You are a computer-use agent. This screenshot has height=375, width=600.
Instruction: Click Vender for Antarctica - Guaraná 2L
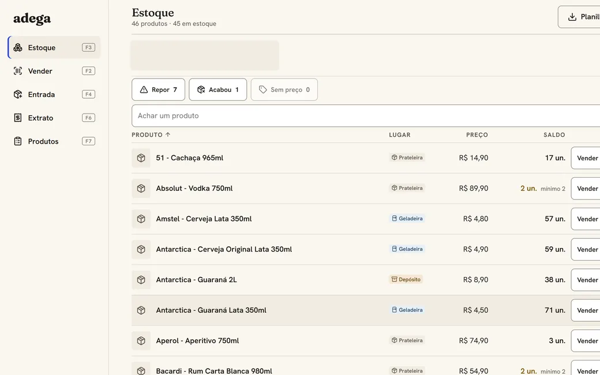coord(586,280)
